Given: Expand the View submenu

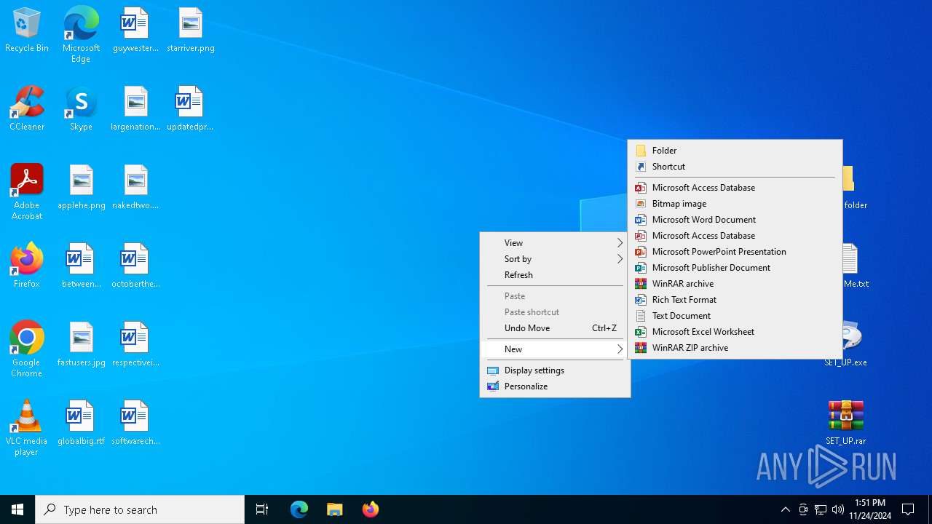Looking at the screenshot, I should [555, 243].
